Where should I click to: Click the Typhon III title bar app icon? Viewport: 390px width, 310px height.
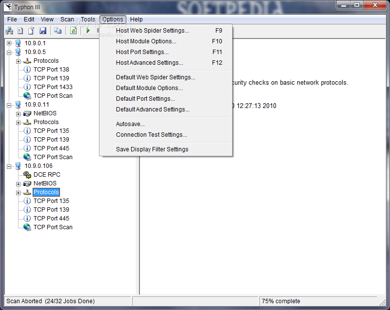[8, 7]
